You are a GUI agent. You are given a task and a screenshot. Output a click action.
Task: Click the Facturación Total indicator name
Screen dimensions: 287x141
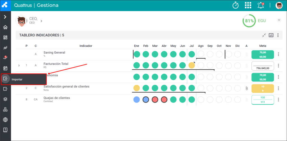pyautogui.click(x=56, y=64)
